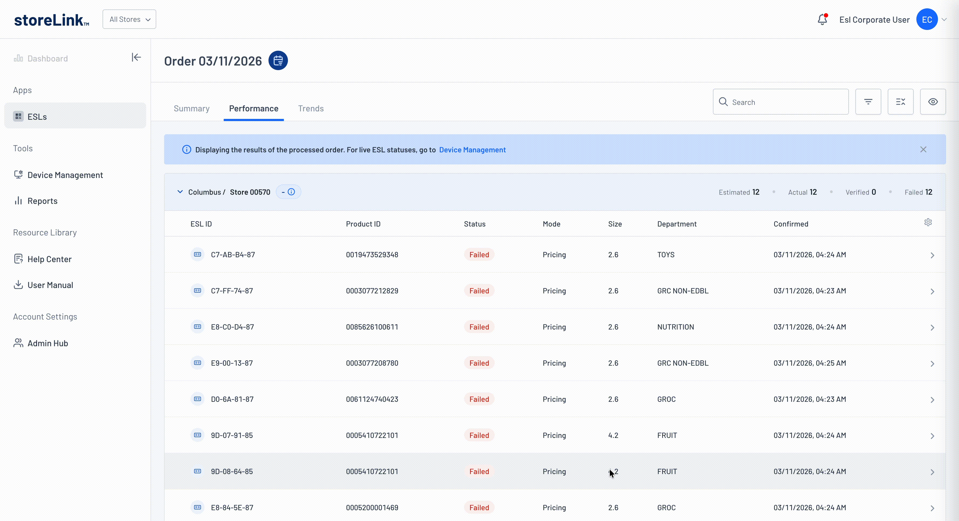Sort by the Status column header

click(x=475, y=224)
